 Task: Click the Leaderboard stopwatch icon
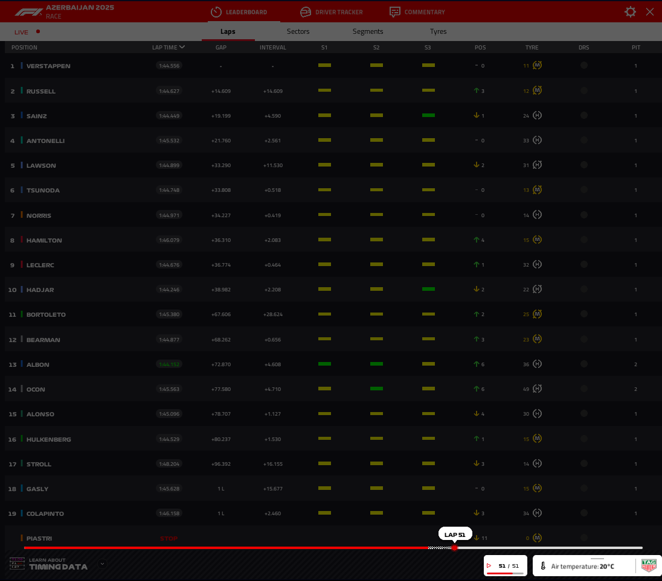point(216,12)
